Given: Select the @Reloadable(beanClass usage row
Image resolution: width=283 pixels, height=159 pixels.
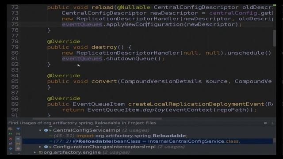Looking at the screenshot, I should [x=148, y=141].
